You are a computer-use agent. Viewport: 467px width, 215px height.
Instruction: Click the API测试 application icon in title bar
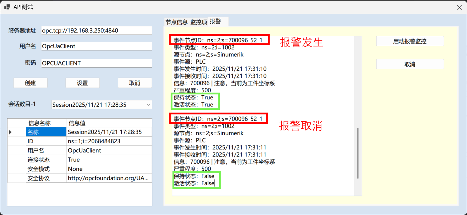click(6, 7)
